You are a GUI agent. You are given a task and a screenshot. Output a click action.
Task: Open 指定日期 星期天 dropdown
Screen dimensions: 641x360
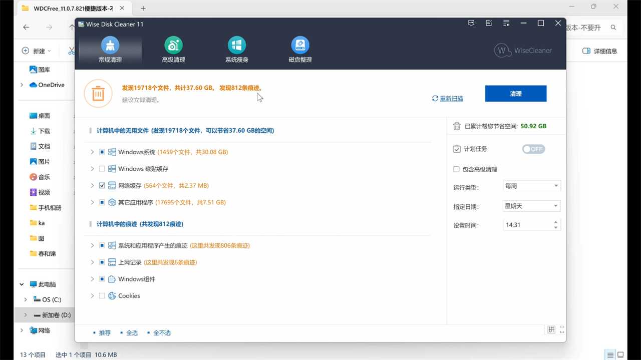click(531, 206)
